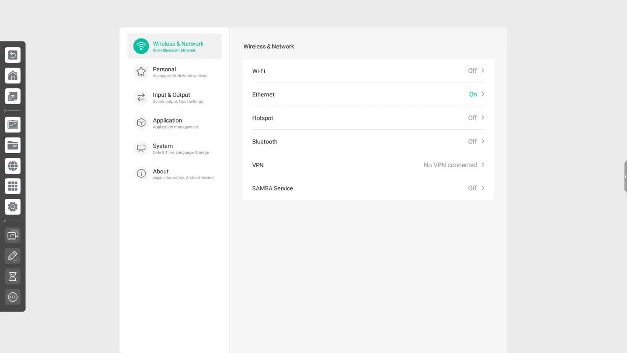Open the whiteboard icon in sidebar
Screen dimensions: 627x353
coord(13,125)
